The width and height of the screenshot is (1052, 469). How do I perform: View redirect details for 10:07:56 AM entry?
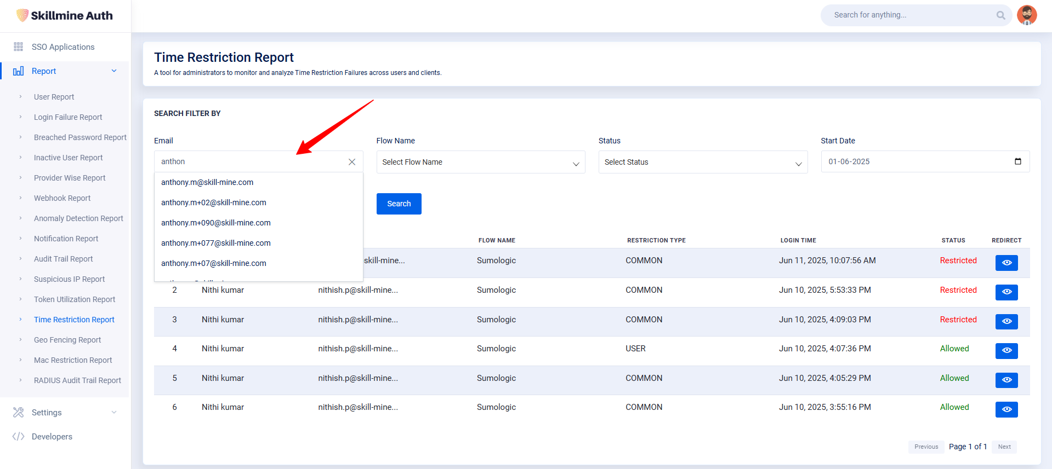1006,263
